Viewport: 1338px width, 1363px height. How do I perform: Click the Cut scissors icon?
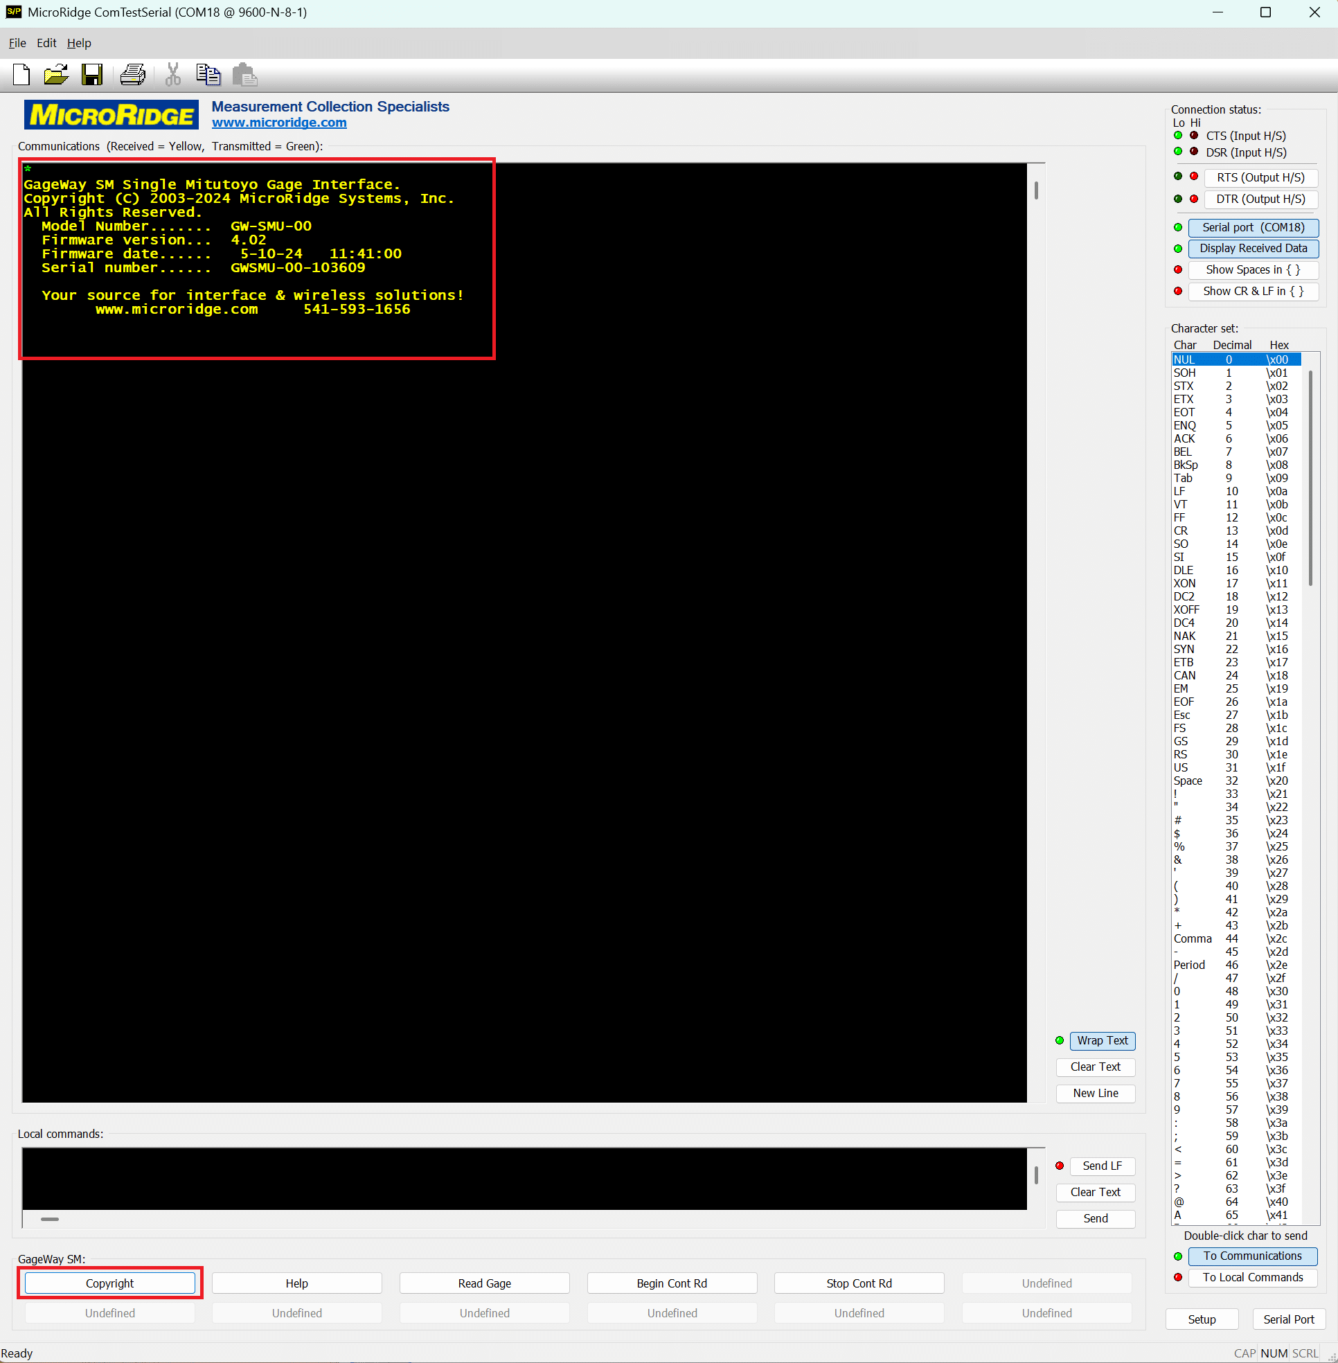pos(173,75)
